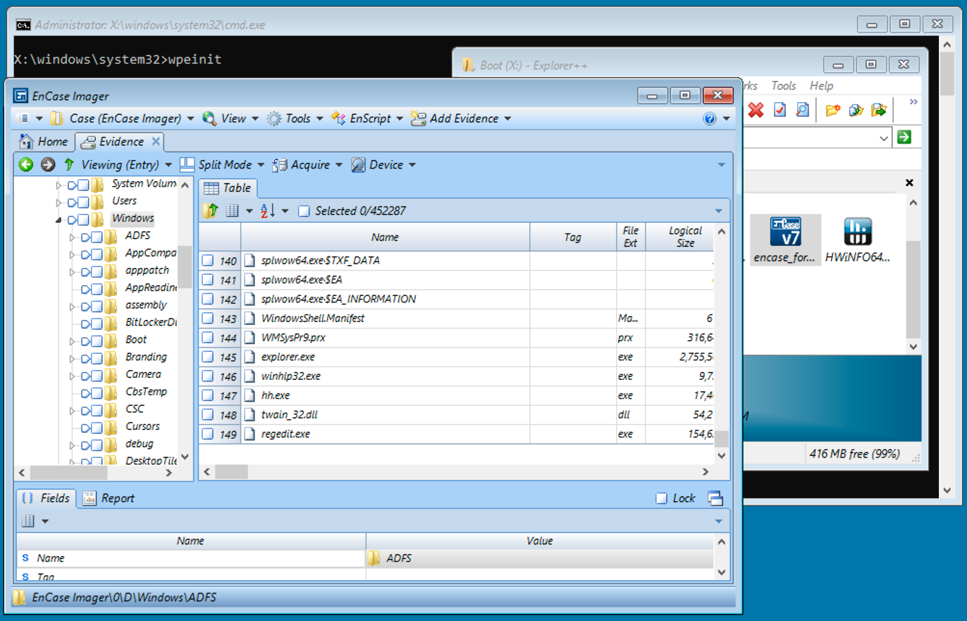This screenshot has width=967, height=621.
Task: Tick the ADFS folder checkbox in tree
Action: click(97, 236)
